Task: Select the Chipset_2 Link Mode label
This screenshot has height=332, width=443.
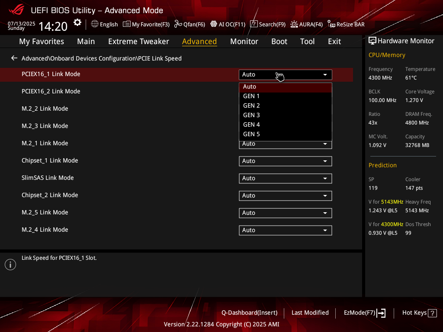Action: [x=50, y=195]
